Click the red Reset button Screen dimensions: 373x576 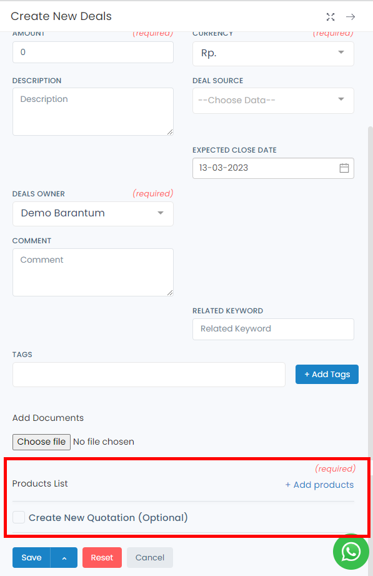[102, 558]
